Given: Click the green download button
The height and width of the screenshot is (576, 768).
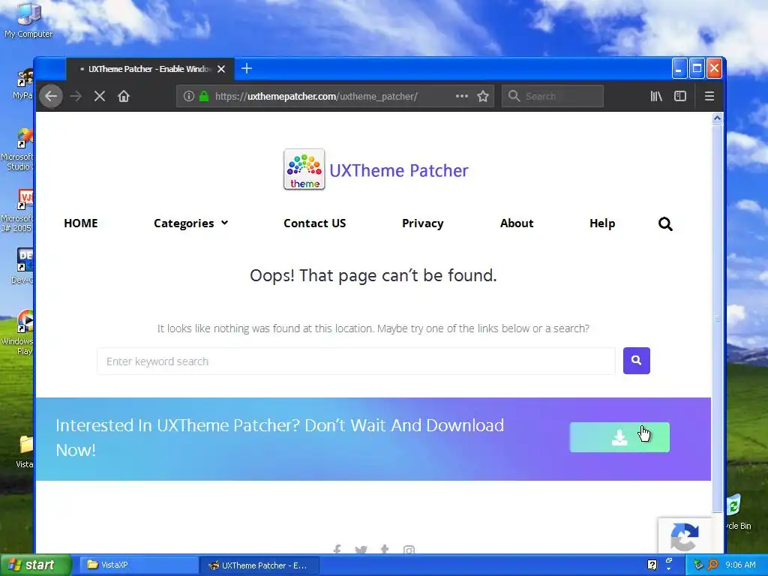Looking at the screenshot, I should coord(619,437).
